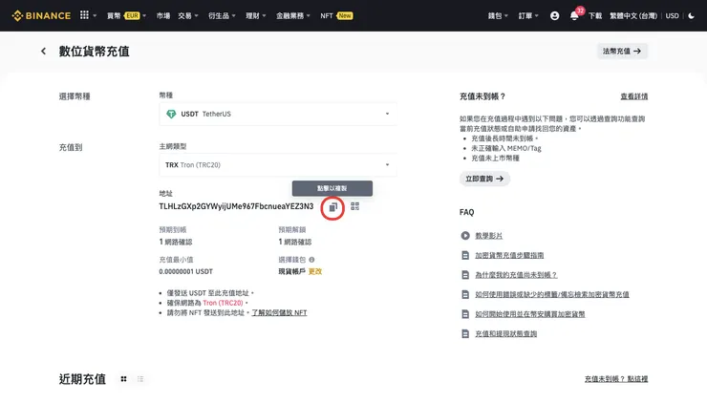Show the address QR code icon

pyautogui.click(x=354, y=206)
